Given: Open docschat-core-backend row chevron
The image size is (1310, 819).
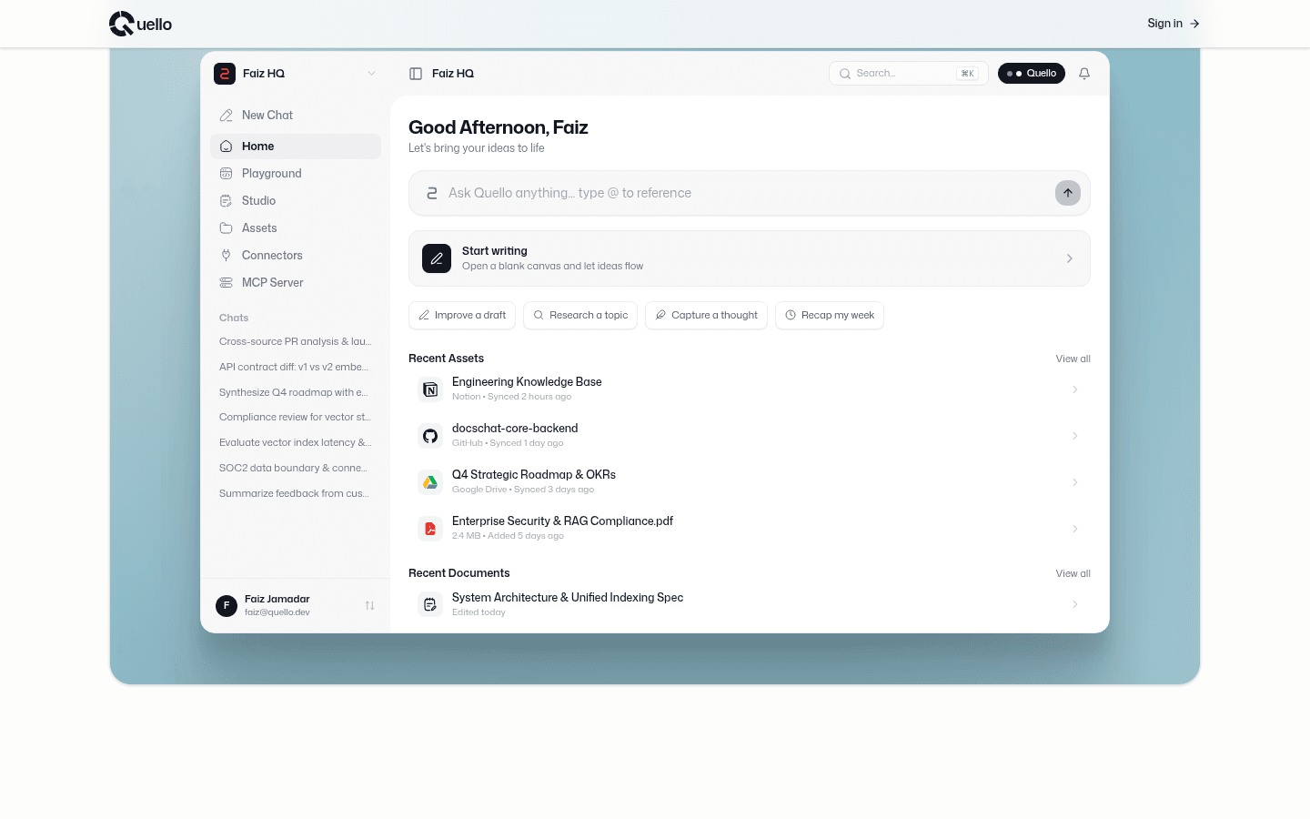Looking at the screenshot, I should pos(1075,436).
